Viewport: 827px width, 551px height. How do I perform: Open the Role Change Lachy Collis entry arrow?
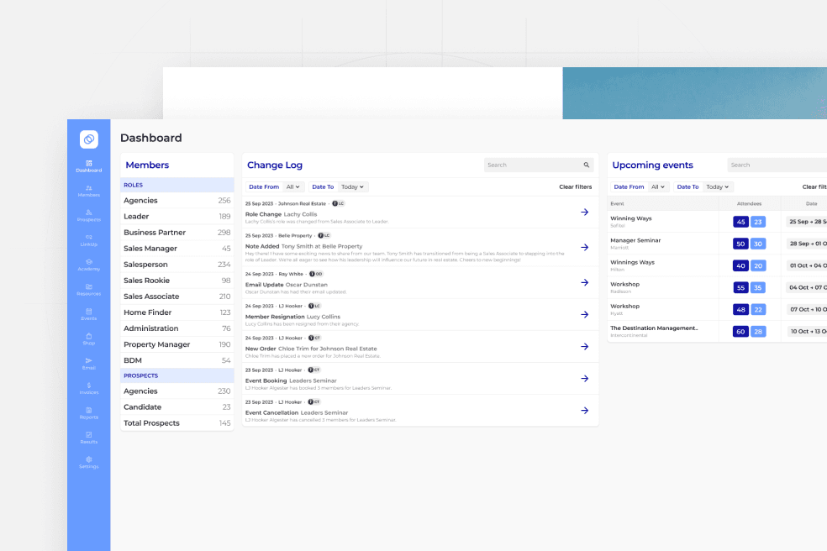(x=584, y=212)
